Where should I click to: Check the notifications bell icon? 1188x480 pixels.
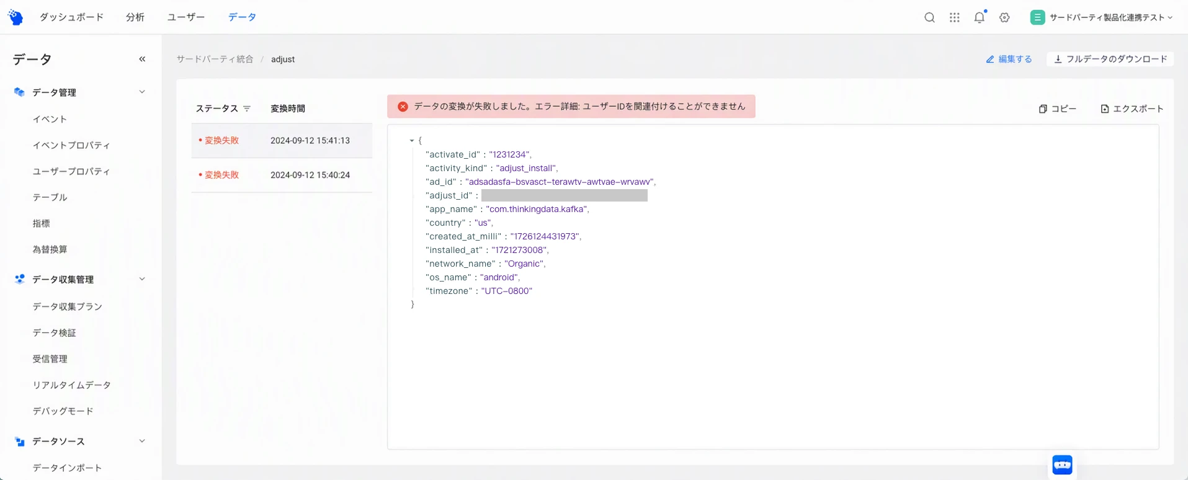coord(980,17)
